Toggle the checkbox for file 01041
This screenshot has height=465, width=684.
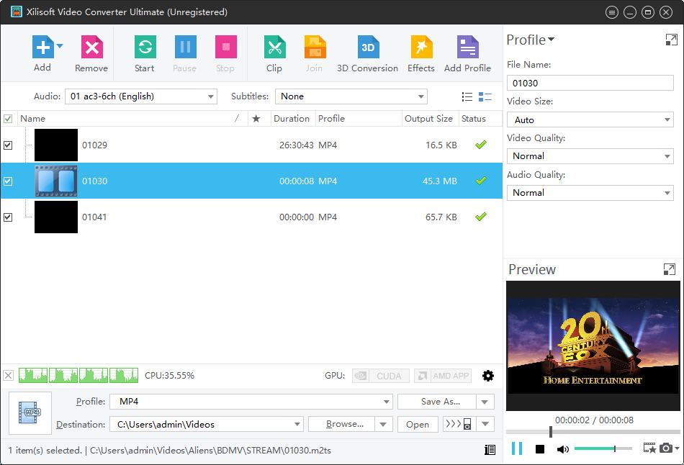coord(8,217)
